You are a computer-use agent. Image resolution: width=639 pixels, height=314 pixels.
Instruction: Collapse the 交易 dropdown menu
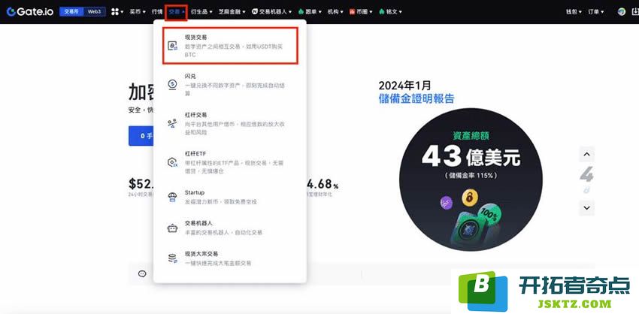[176, 12]
